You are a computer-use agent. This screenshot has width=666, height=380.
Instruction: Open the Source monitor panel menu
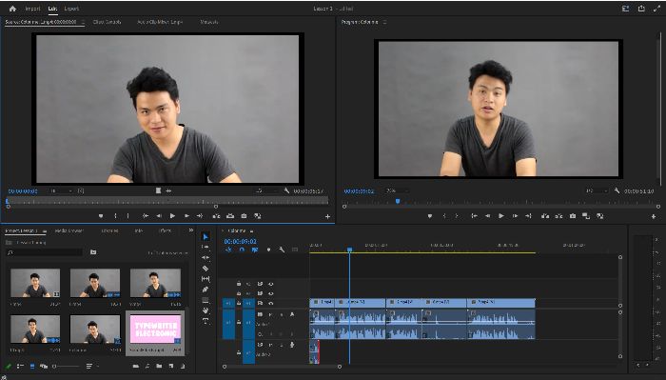(x=83, y=22)
